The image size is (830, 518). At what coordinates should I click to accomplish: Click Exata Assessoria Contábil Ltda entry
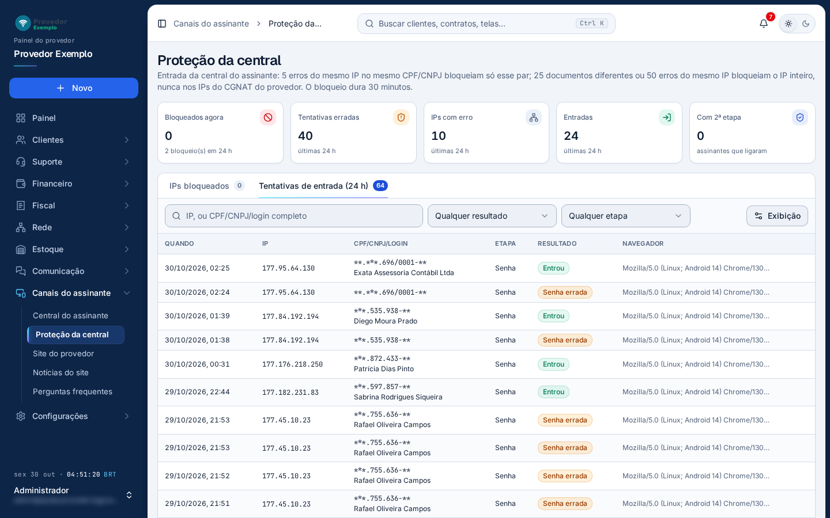click(404, 273)
